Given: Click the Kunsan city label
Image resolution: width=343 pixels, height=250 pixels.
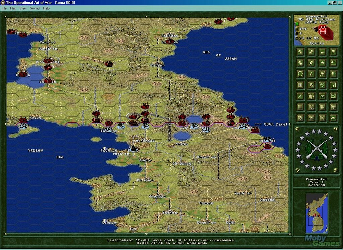Looking at the screenshot, I should point(109,222).
